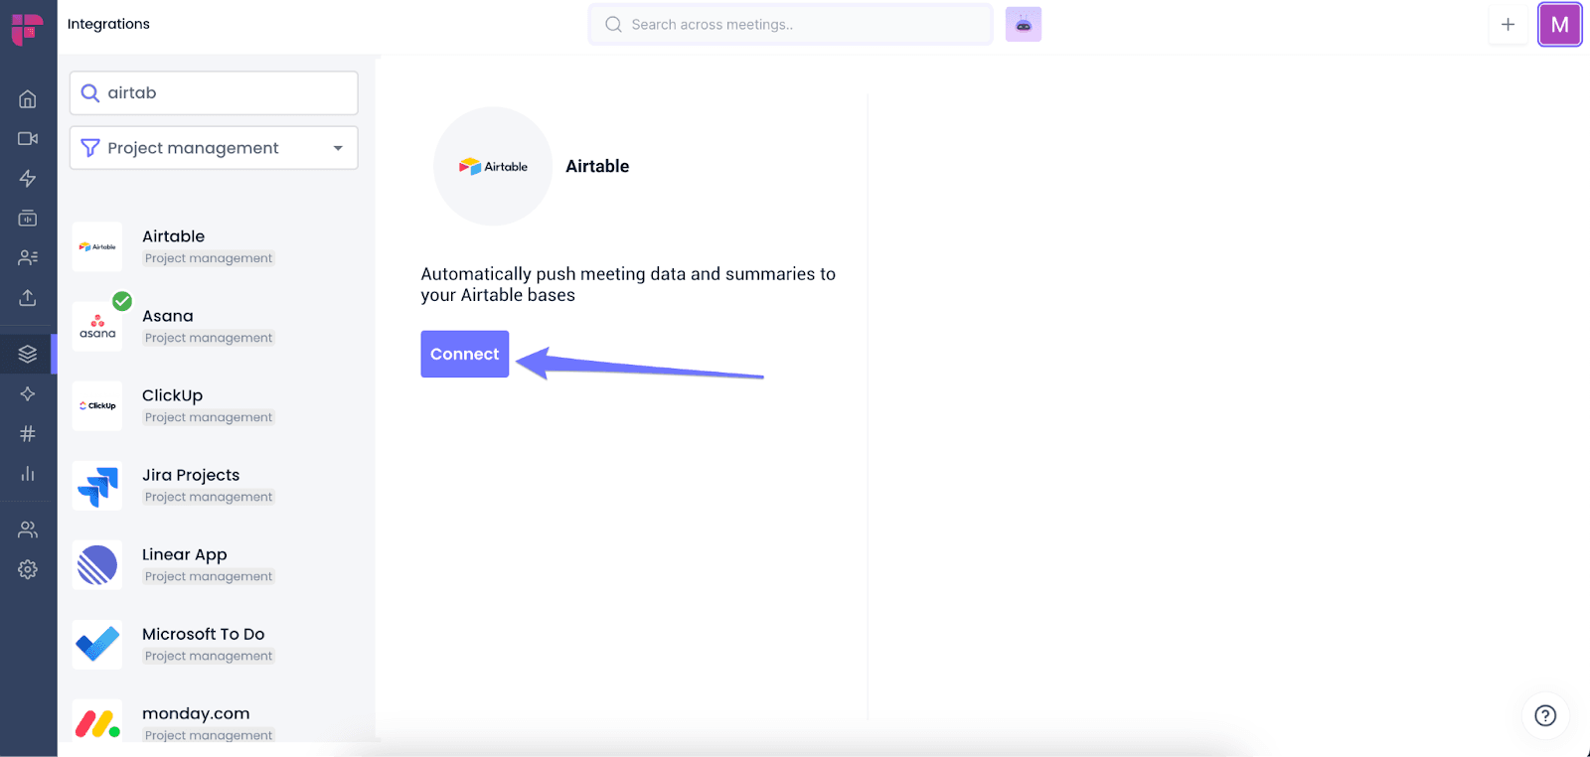This screenshot has width=1590, height=757.
Task: Open the video camera meetings icon
Action: pos(28,138)
